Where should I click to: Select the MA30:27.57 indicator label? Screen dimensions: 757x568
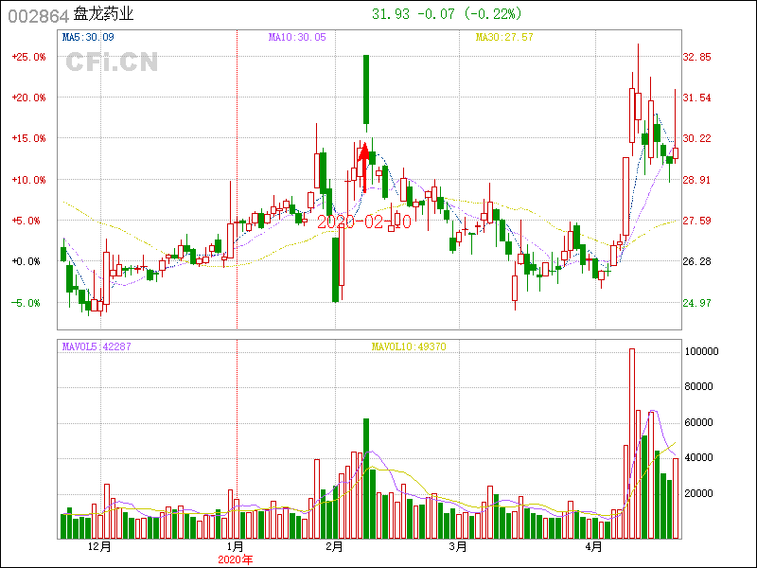pos(504,37)
